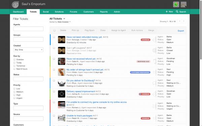Screen dimensions: 202x126
Task: Open Saul's Emporium spiral logo
Action: pos(15,5)
